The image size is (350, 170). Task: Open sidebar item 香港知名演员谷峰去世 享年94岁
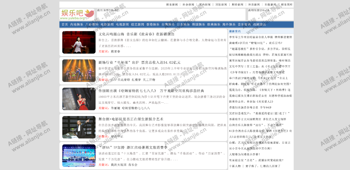(251, 108)
